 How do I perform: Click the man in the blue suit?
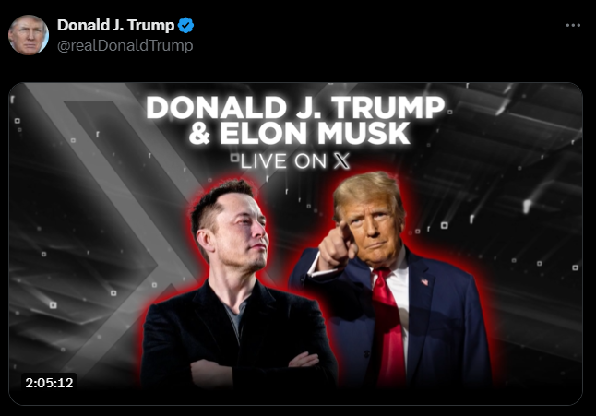click(391, 281)
